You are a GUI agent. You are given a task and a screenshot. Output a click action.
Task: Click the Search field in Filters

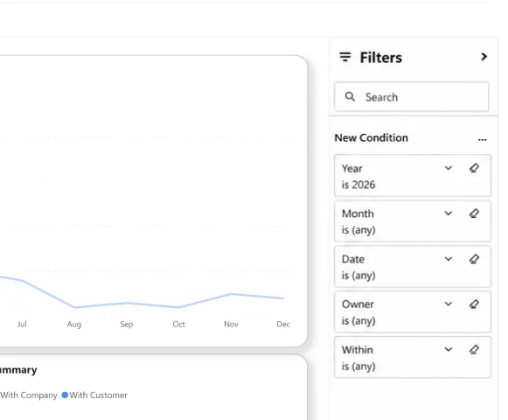pos(412,97)
